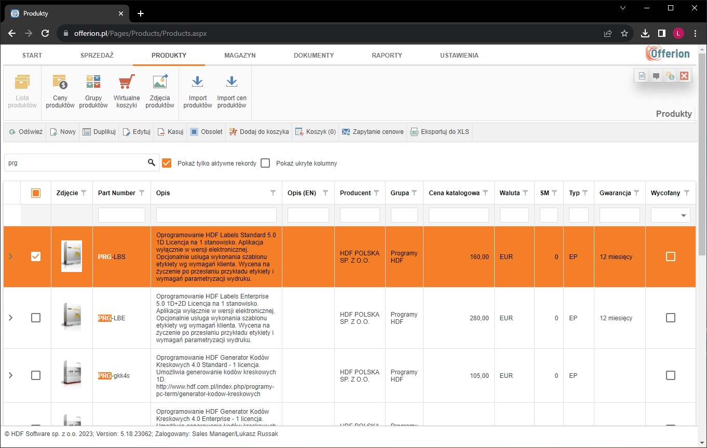Click the document icon in floating toolbar

(x=642, y=76)
